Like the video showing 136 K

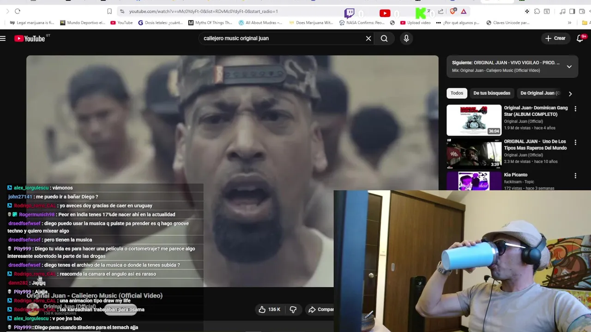(270, 309)
